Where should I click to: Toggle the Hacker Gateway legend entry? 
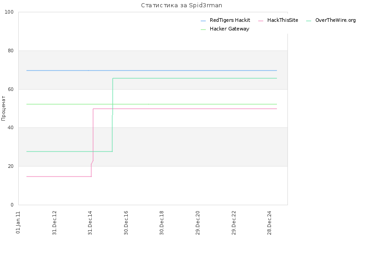(x=225, y=29)
